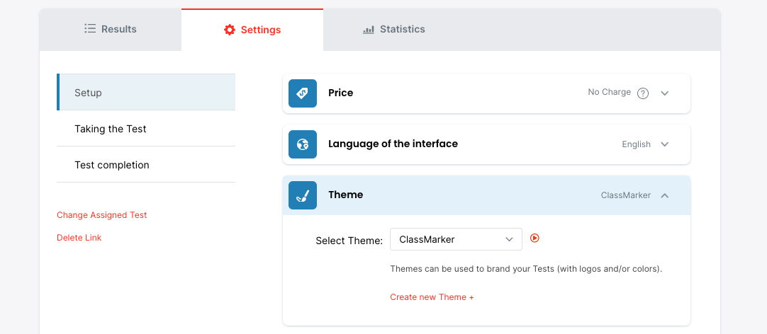
Task: Switch to the Statistics tab
Action: click(394, 30)
